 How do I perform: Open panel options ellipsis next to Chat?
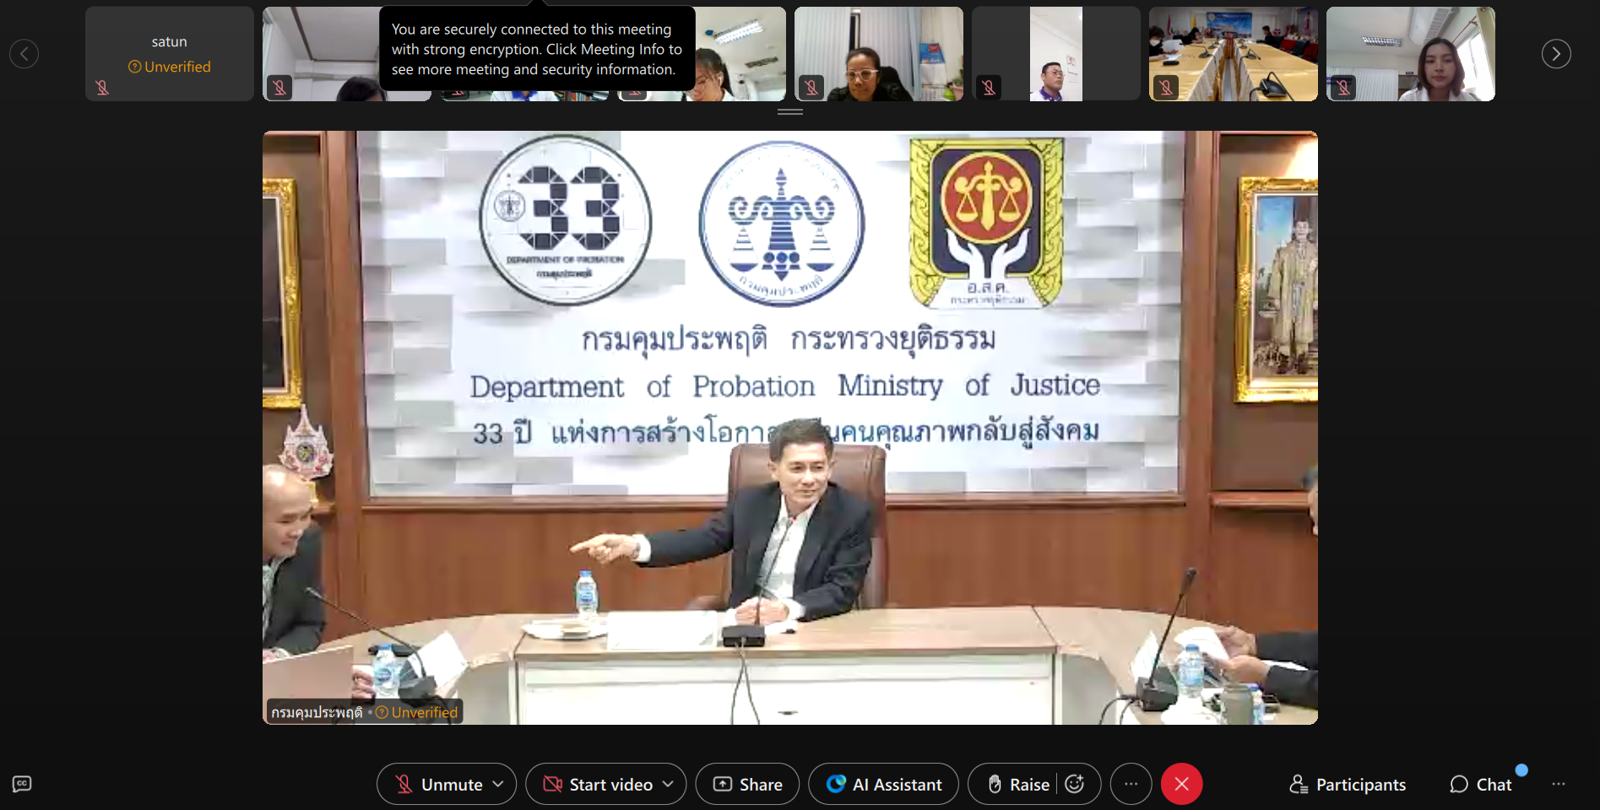point(1559,785)
